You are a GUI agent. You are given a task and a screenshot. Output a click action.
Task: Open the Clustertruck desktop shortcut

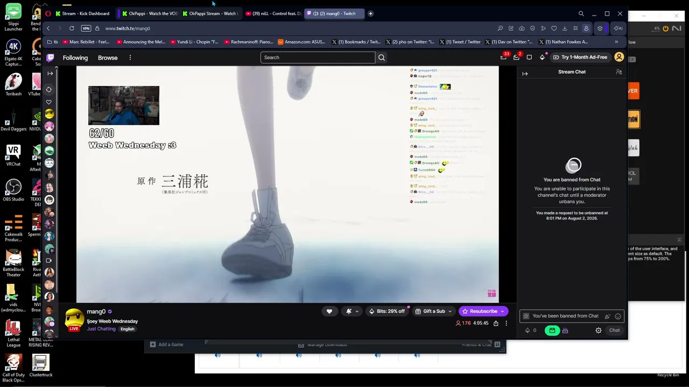40,365
